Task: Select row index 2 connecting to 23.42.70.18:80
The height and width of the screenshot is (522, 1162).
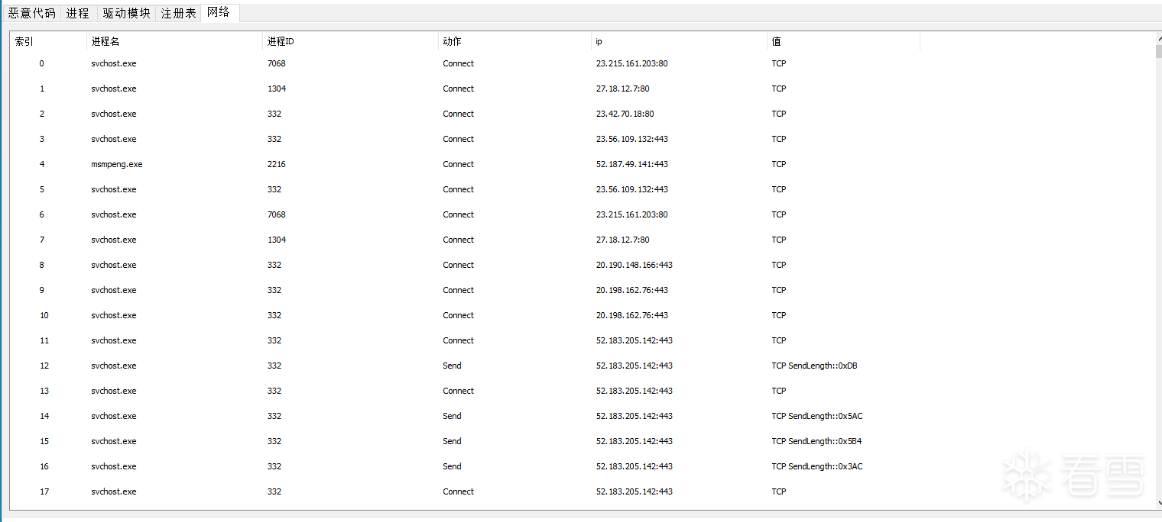Action: point(625,114)
